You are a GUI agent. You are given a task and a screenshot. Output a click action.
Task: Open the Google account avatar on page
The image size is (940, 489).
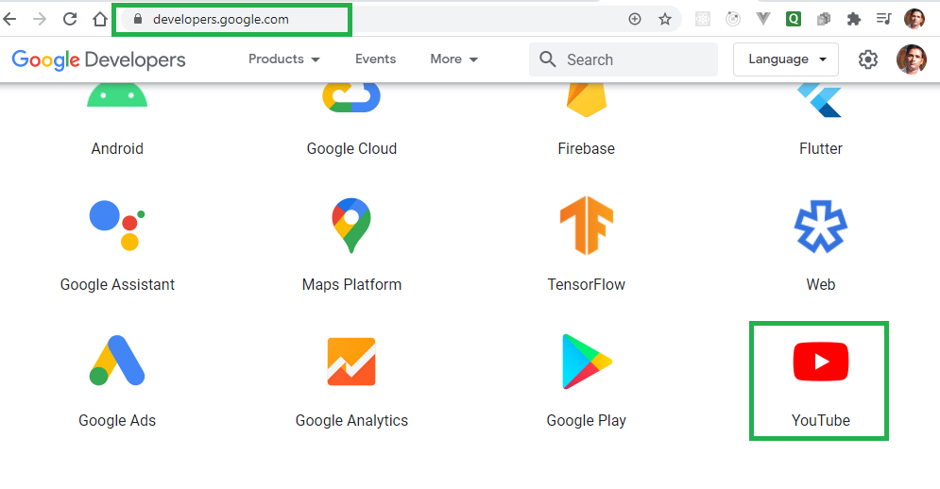[912, 59]
